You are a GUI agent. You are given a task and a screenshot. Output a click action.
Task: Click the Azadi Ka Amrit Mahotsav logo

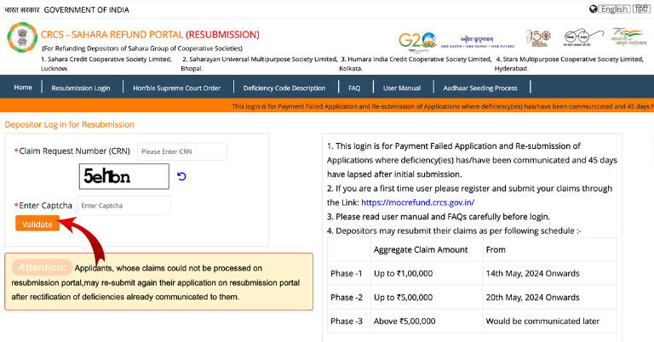[x=628, y=37]
